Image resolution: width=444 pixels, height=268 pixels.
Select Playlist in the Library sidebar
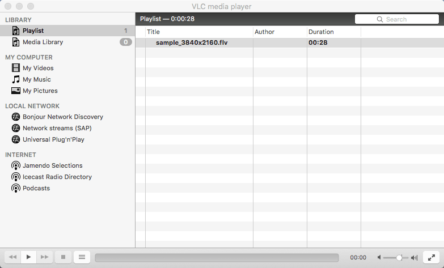[67, 31]
